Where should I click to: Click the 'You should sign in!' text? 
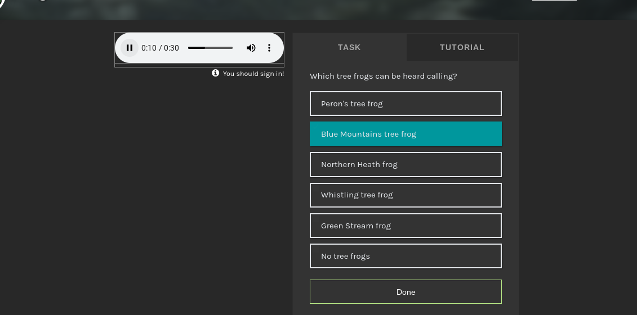(253, 74)
